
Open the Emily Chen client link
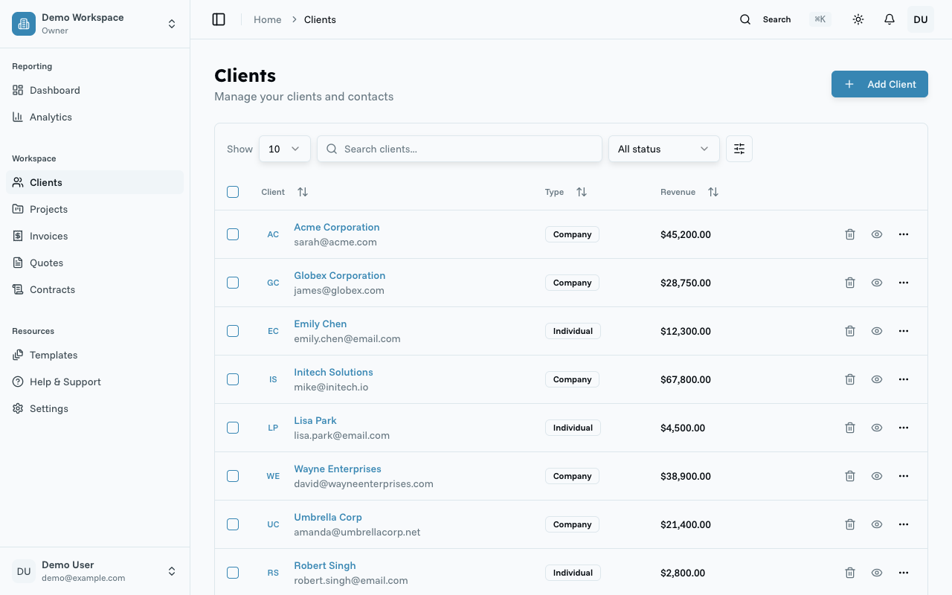[x=321, y=324]
